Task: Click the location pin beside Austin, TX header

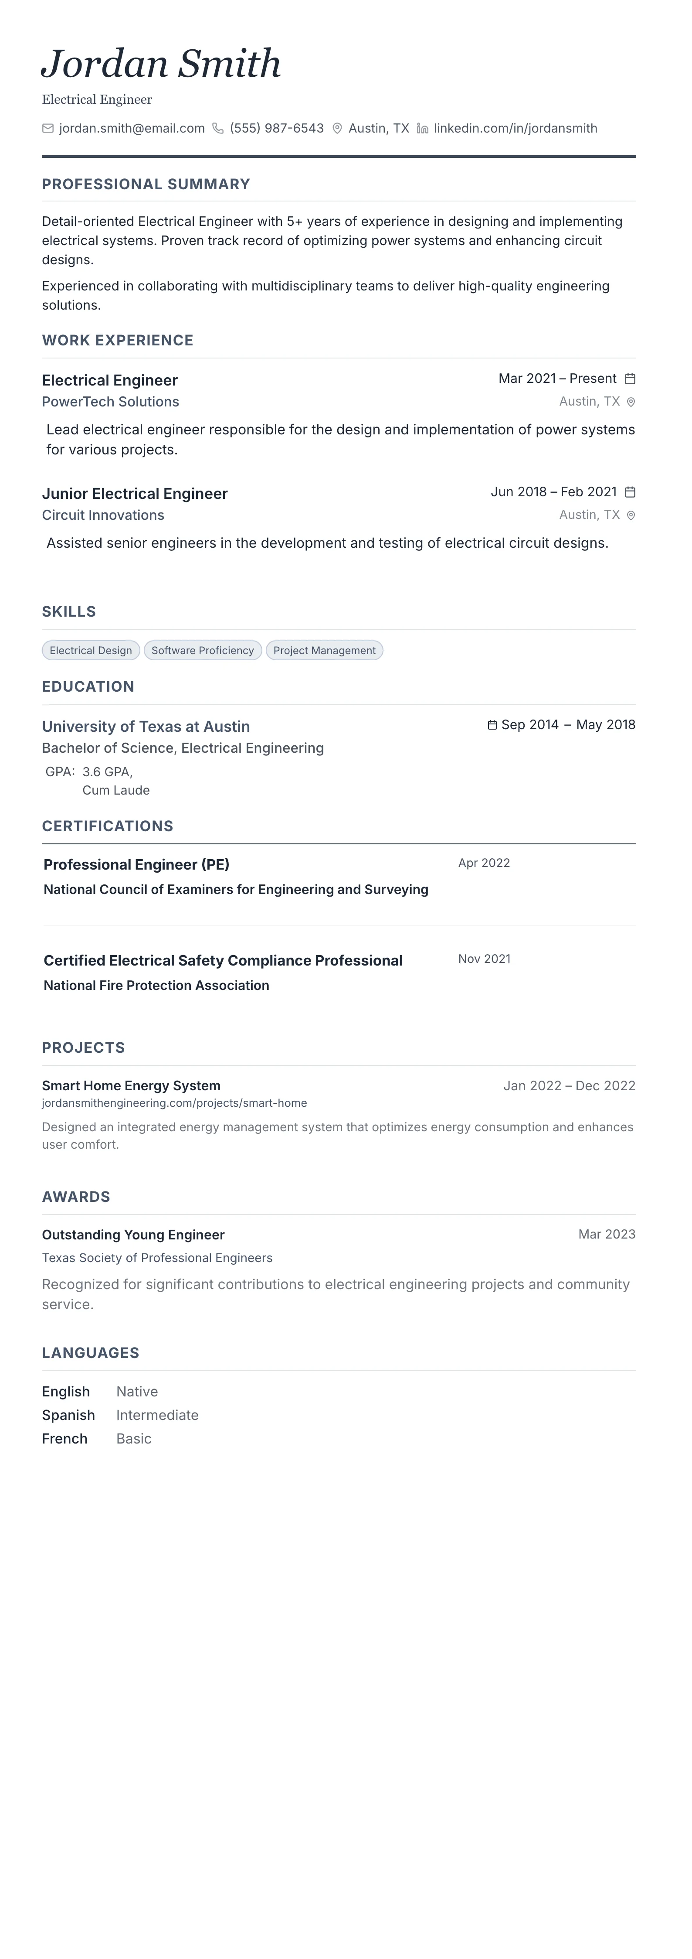Action: coord(337,129)
